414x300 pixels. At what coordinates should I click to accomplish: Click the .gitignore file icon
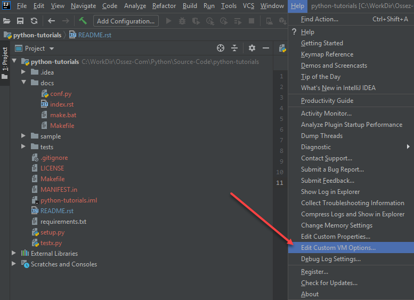point(35,158)
